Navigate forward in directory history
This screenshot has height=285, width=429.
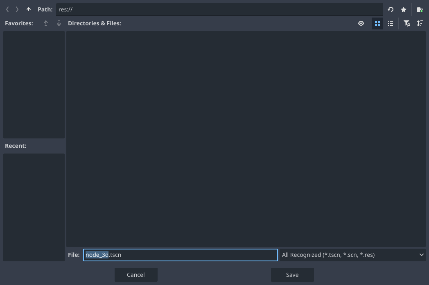pos(17,9)
